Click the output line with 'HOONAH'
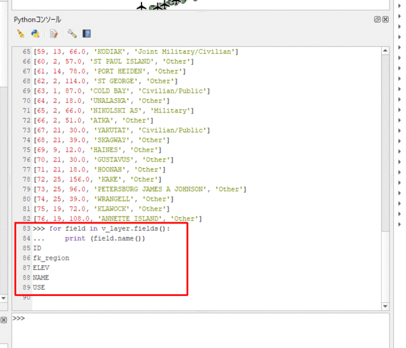Screen dimensions: 406x348 (100, 170)
